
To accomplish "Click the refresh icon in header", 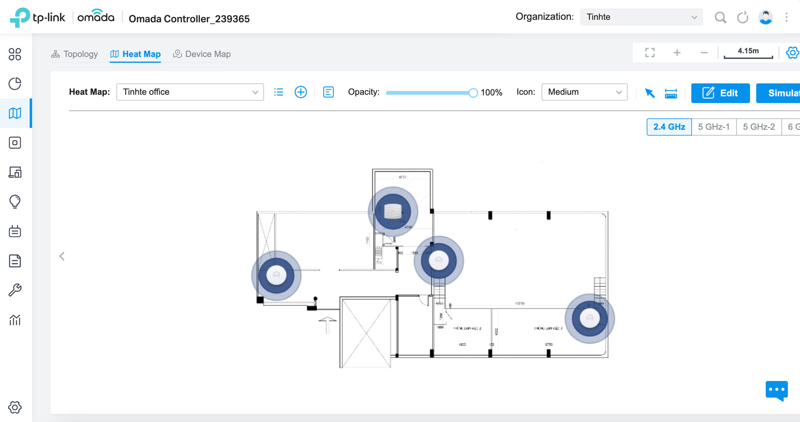I will point(743,18).
